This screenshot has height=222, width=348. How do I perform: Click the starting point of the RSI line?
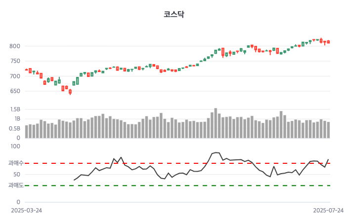point(74,180)
